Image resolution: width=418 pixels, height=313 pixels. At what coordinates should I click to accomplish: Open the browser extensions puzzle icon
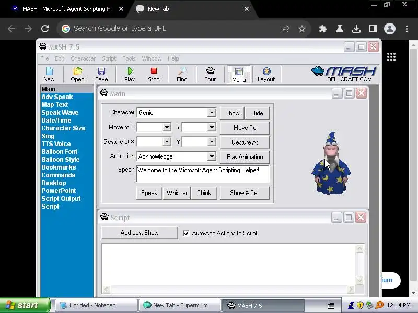(x=322, y=29)
